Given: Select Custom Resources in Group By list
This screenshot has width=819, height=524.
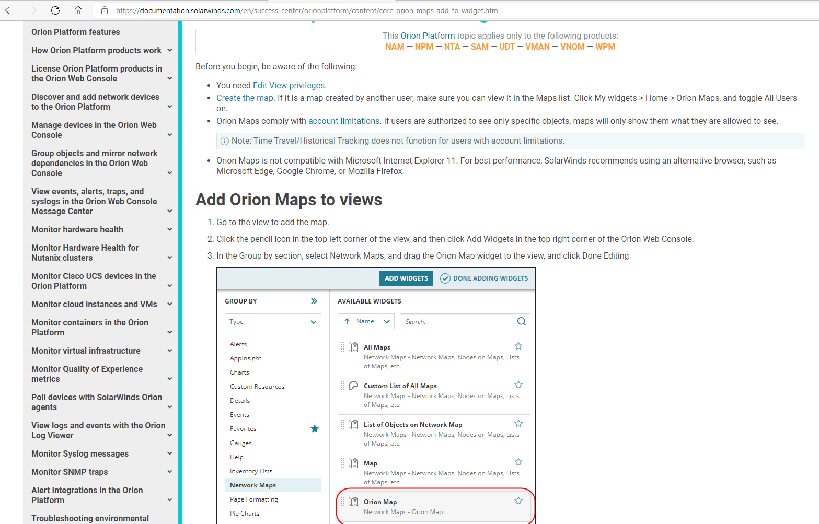Looking at the screenshot, I should click(x=257, y=387).
